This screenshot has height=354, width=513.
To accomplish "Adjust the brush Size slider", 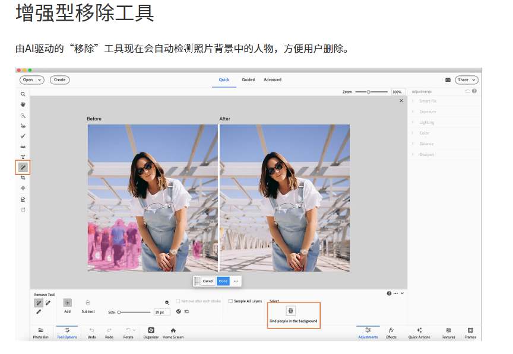I will click(134, 312).
